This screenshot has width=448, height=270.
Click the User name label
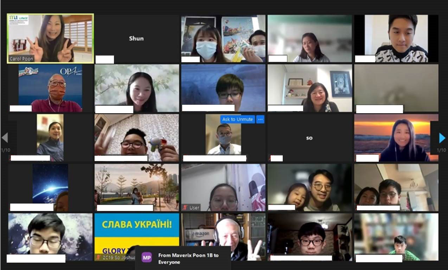click(194, 208)
